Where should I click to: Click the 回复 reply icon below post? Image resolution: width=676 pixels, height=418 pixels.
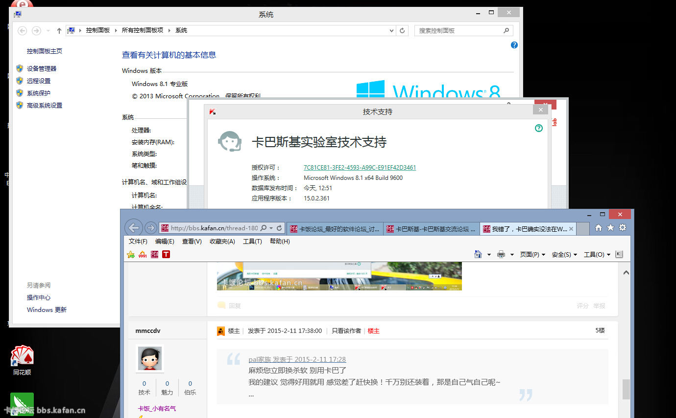click(221, 306)
